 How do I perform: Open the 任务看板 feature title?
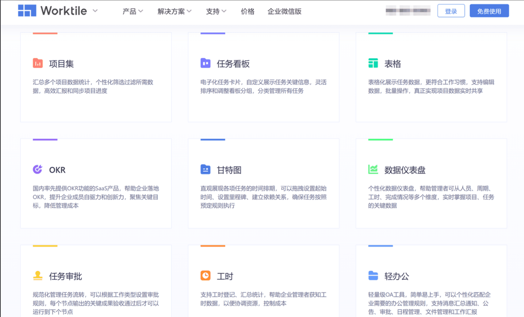[x=233, y=64]
